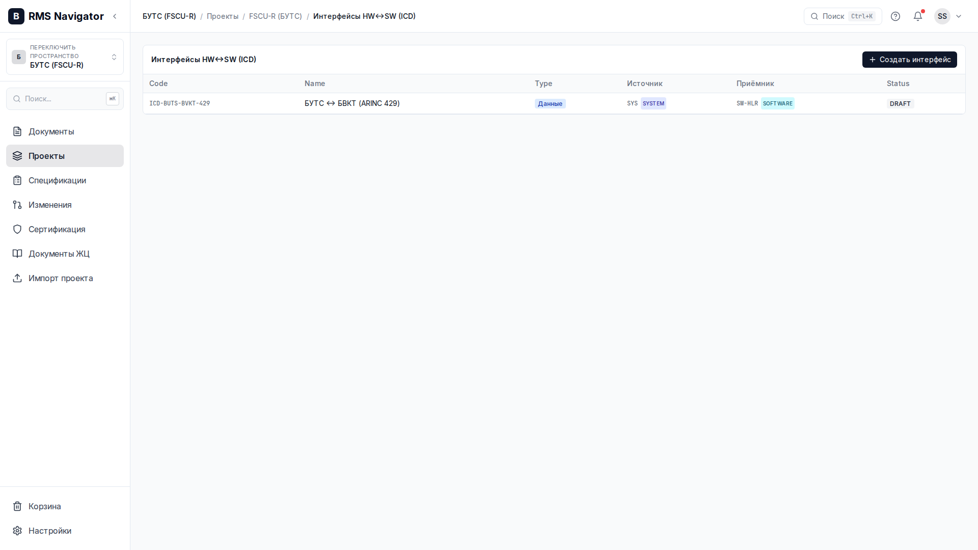Click the Данные type badge
The height and width of the screenshot is (550, 978).
tap(550, 104)
